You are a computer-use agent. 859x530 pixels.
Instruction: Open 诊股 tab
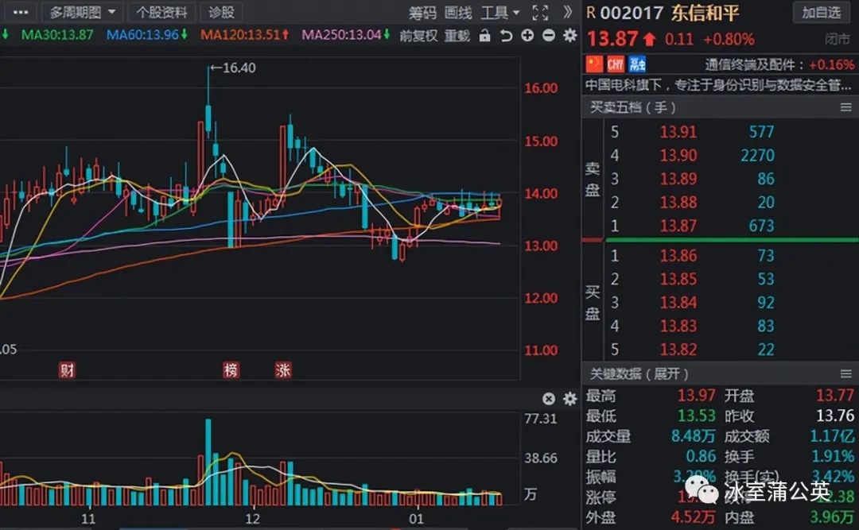click(x=221, y=12)
